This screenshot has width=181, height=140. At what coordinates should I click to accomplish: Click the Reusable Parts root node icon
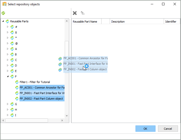(x=7, y=21)
